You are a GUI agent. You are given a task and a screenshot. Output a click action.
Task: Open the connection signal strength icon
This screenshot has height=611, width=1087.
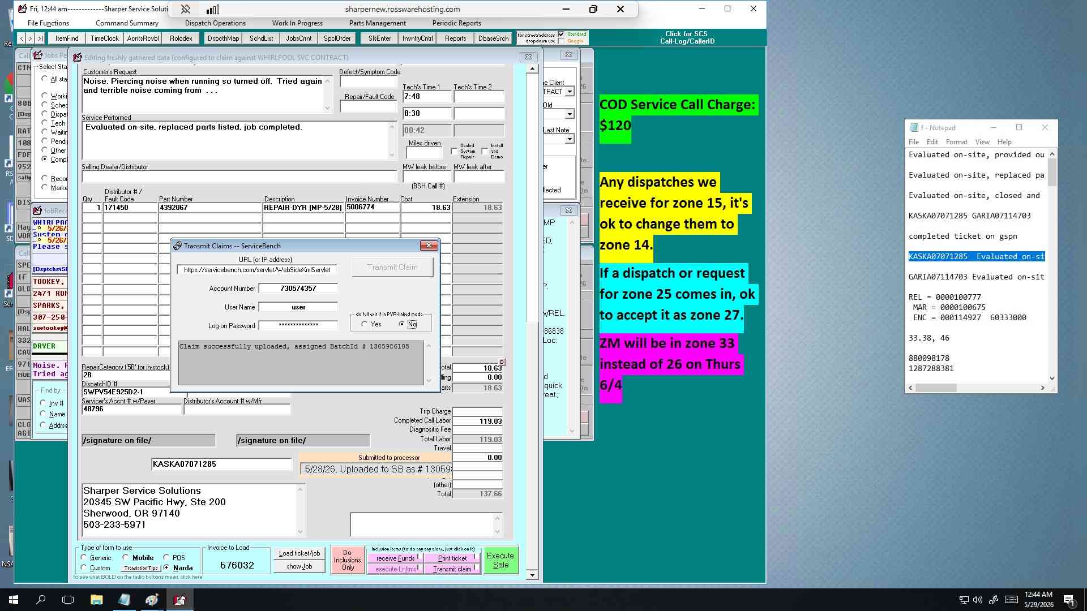tap(213, 9)
